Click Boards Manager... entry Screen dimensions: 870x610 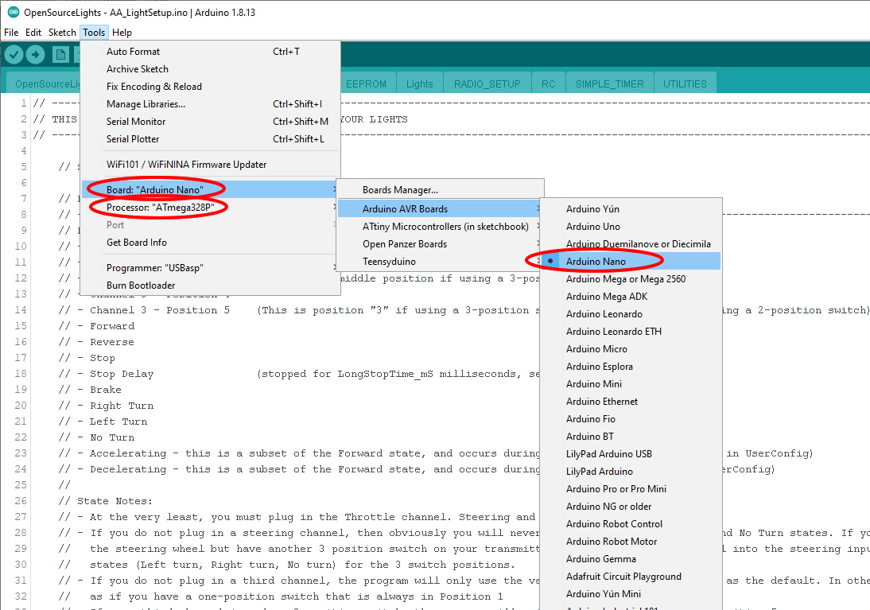(x=400, y=190)
